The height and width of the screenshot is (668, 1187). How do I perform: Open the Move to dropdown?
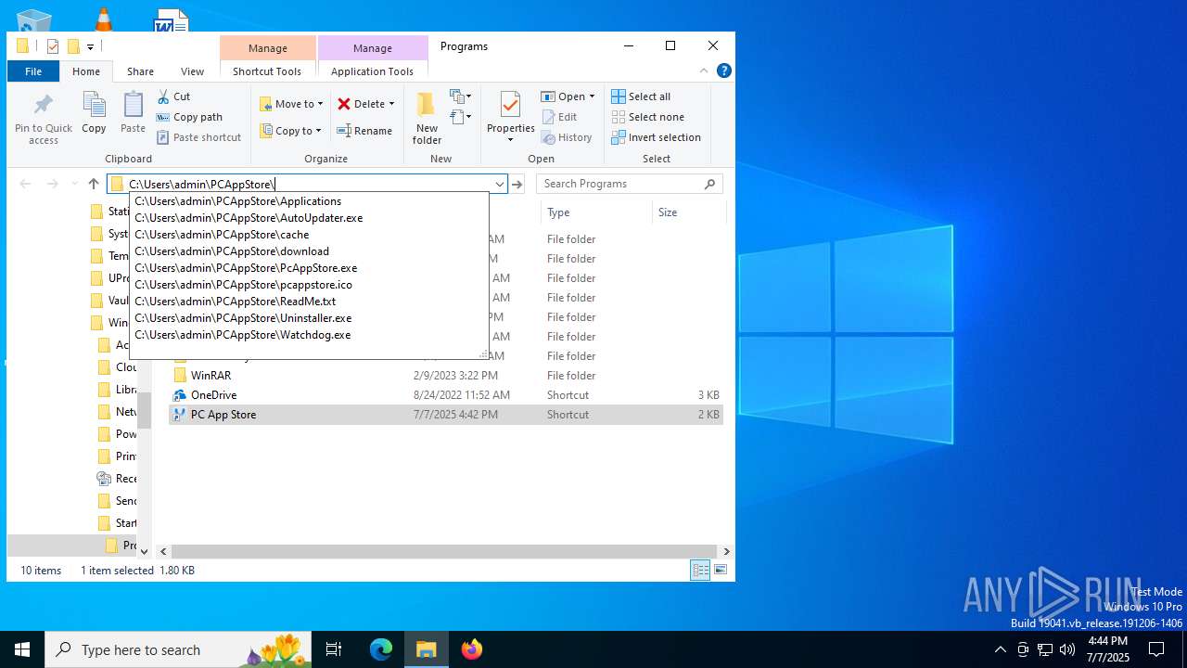point(291,104)
